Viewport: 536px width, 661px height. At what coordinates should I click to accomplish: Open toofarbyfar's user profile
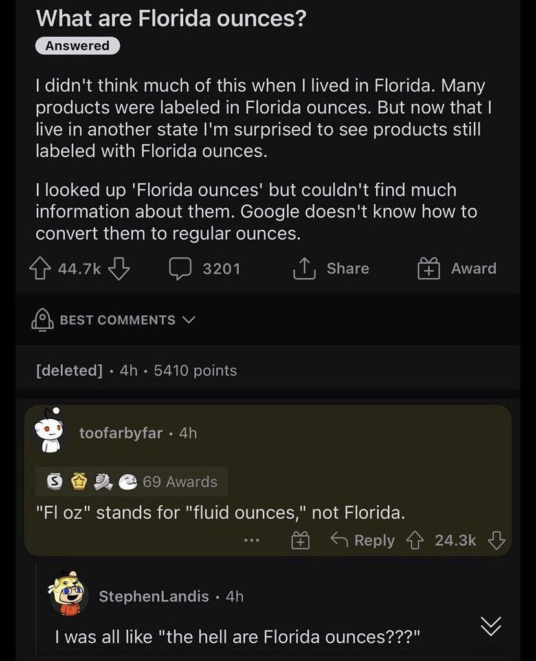pos(120,433)
